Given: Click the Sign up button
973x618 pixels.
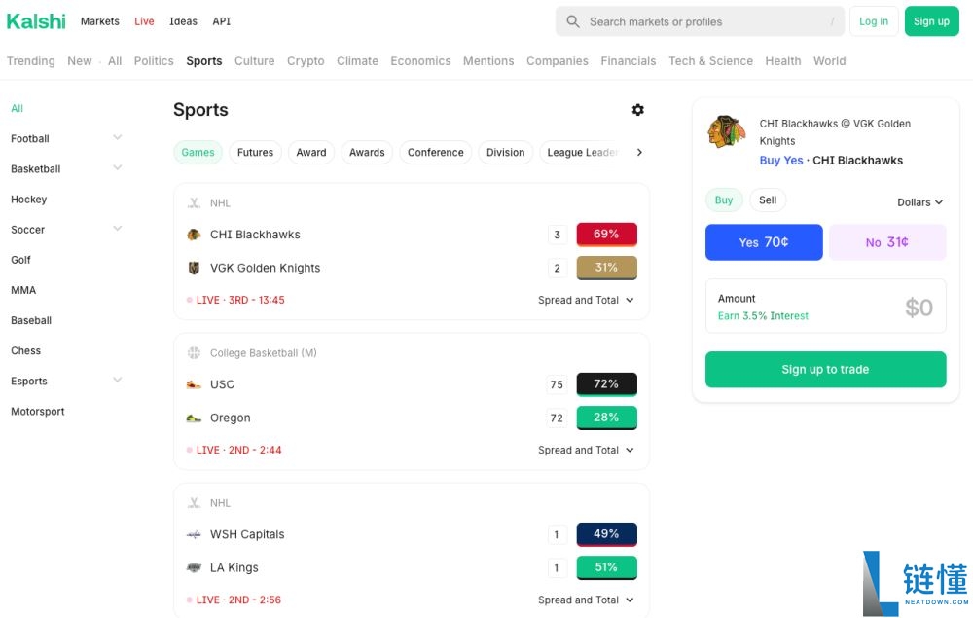Looking at the screenshot, I should [x=931, y=21].
